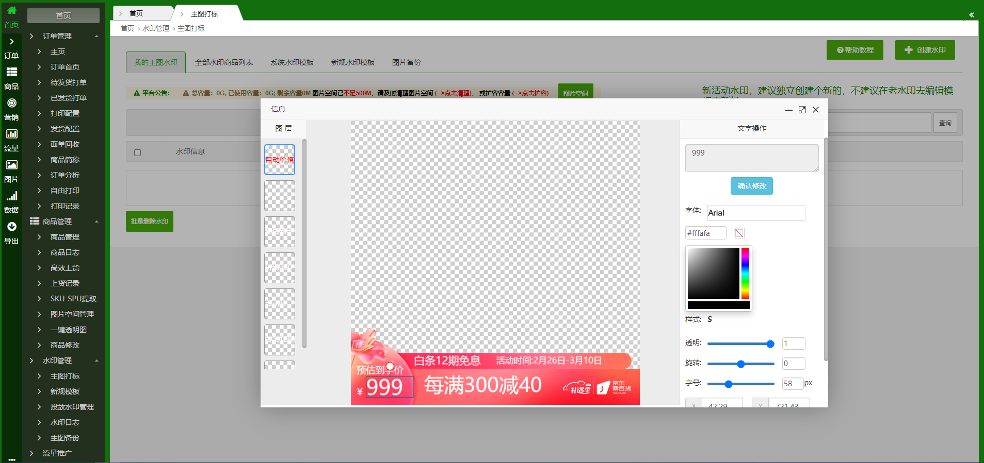This screenshot has width=984, height=463.
Task: Switch to 系统水印模板 tab
Action: click(292, 62)
